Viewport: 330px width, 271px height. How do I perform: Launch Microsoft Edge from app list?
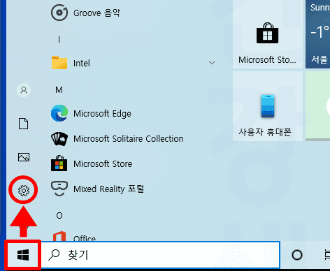point(91,113)
